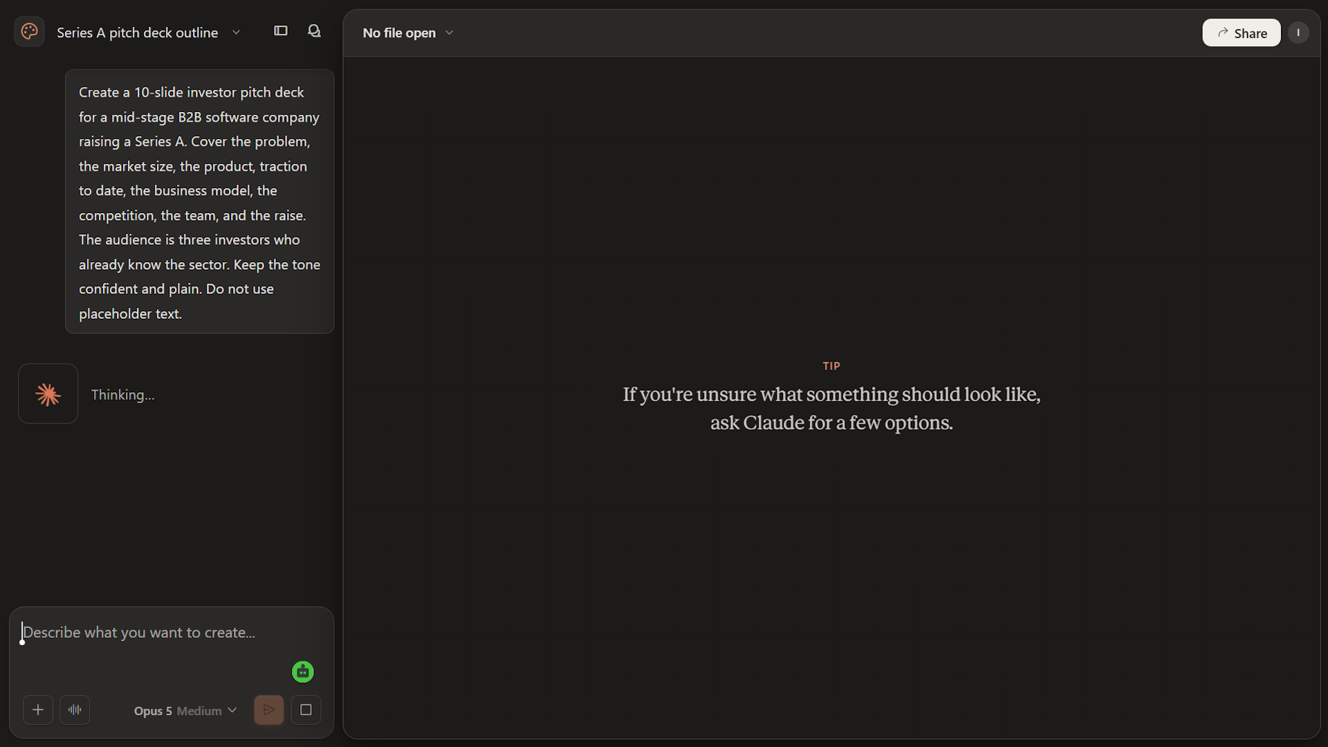
Task: Send the message with arrow button
Action: 269,710
